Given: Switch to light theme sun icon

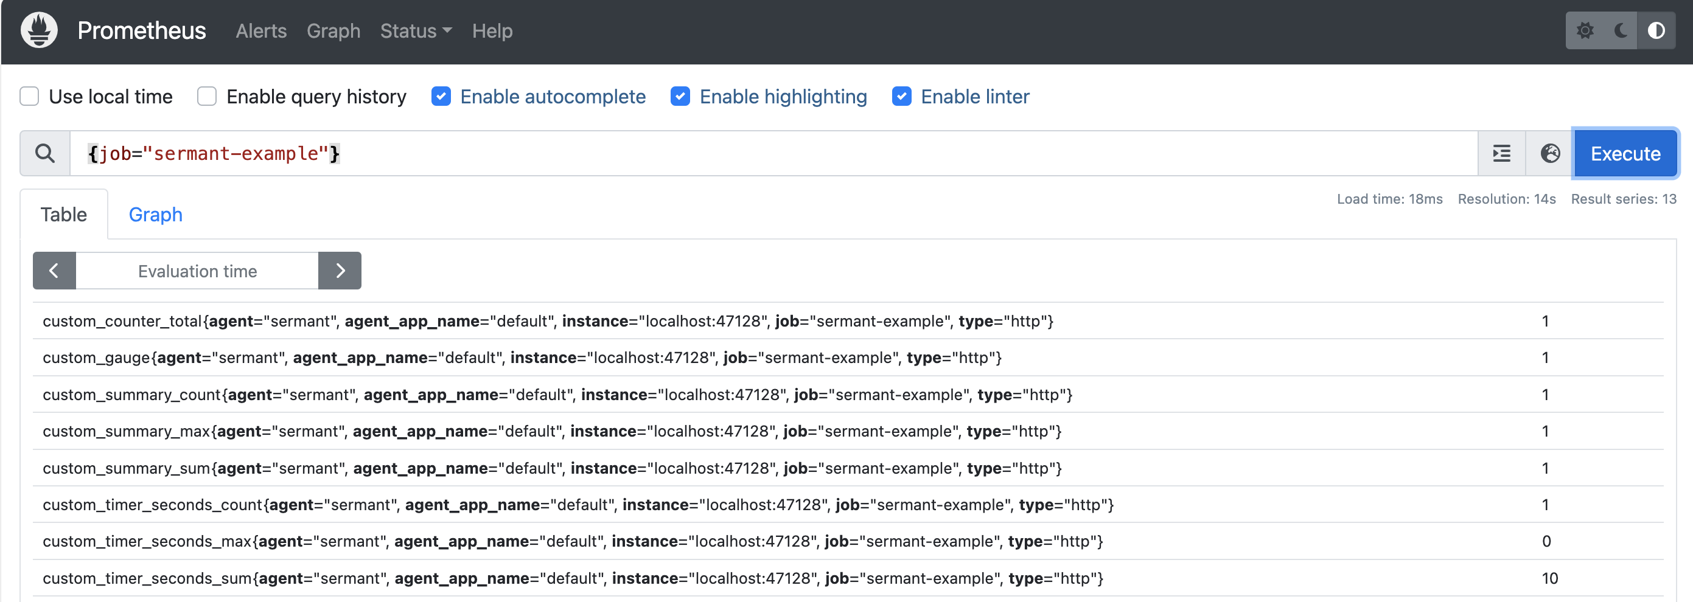Looking at the screenshot, I should coord(1585,31).
